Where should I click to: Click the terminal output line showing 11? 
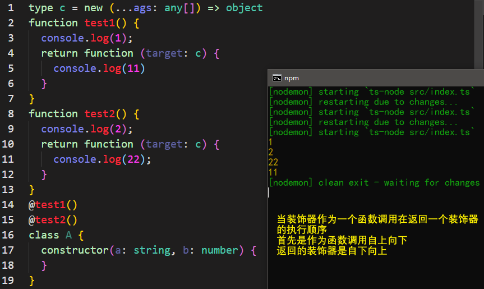(x=273, y=172)
